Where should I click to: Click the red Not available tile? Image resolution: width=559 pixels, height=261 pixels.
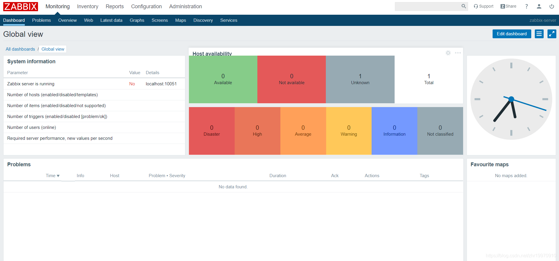coord(292,79)
